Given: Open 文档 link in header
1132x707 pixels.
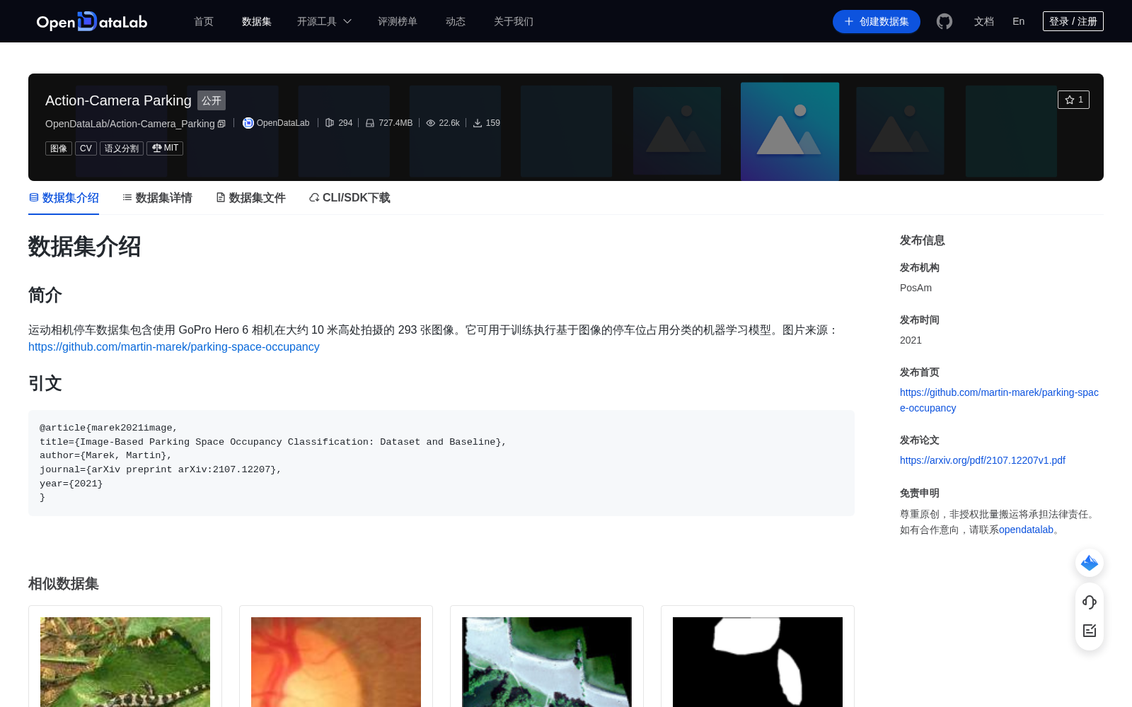Looking at the screenshot, I should (x=984, y=21).
